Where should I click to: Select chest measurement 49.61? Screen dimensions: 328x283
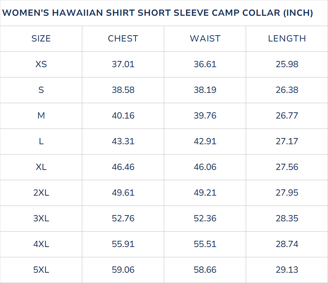tap(123, 193)
